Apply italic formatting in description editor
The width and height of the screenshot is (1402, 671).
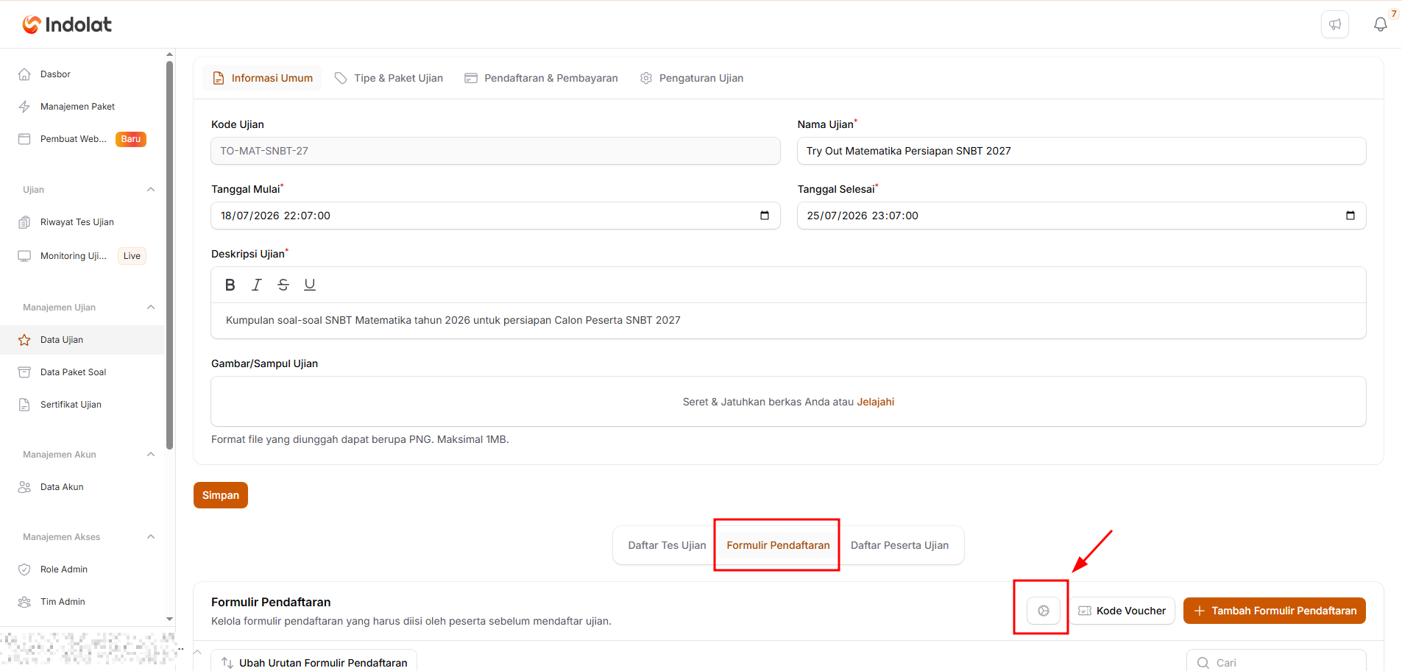[257, 285]
